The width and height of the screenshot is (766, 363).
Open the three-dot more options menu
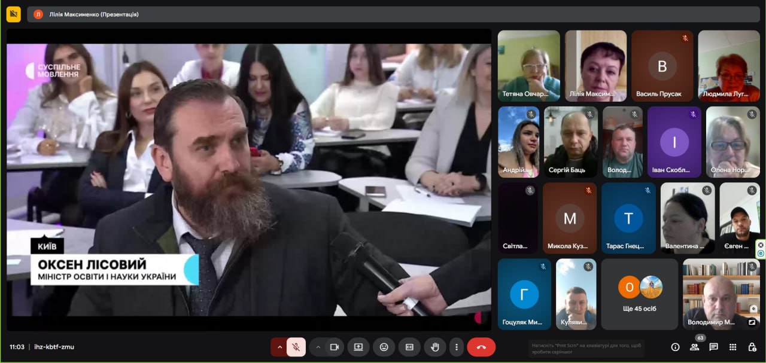(457, 347)
